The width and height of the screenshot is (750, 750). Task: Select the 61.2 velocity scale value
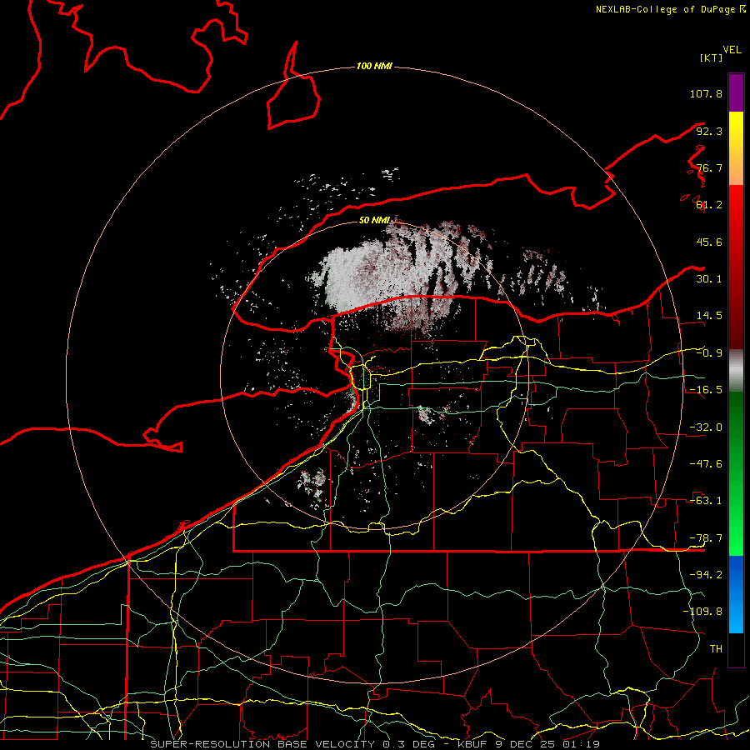(x=709, y=205)
